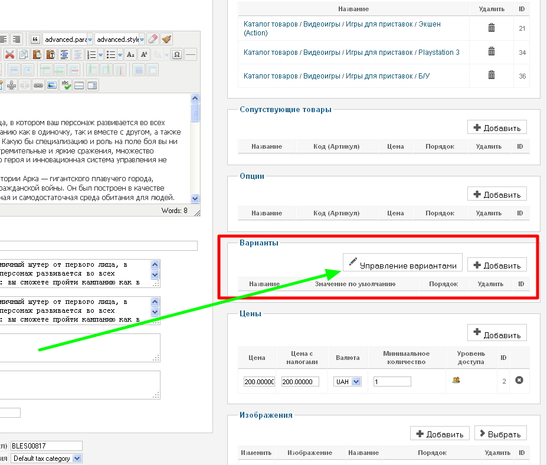Click the last bottom-row toolbar icon after page break
Image resolution: width=547 pixels, height=465 pixels.
tap(93, 85)
